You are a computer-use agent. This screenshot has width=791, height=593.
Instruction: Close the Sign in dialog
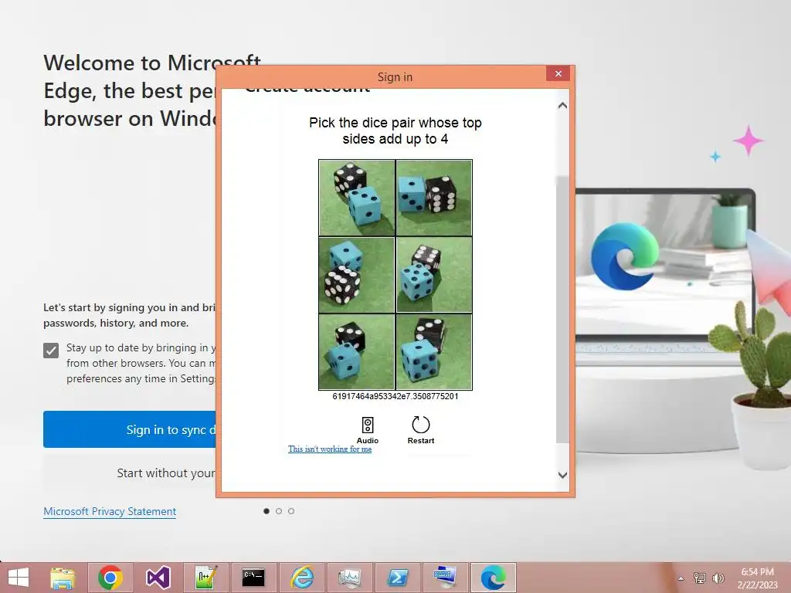point(558,73)
